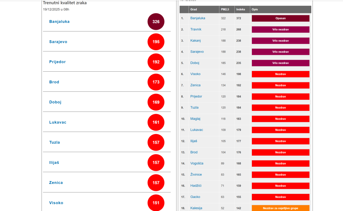Click the 192 circle in the Prijedor row
Image resolution: width=343 pixels, height=211 pixels.
(x=156, y=62)
